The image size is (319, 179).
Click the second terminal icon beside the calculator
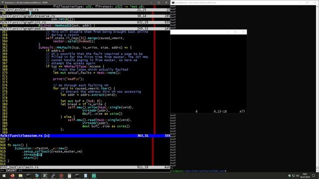coord(78,176)
